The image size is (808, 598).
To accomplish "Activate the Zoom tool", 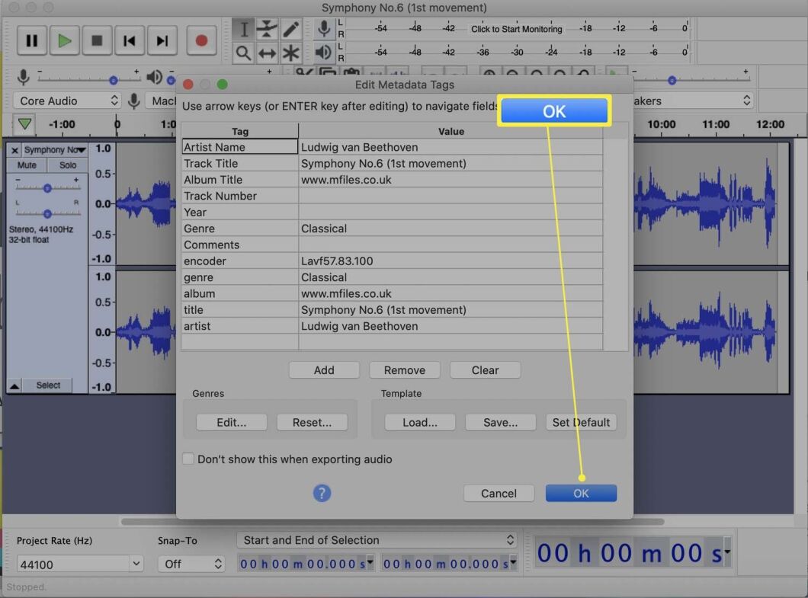I will (x=244, y=53).
